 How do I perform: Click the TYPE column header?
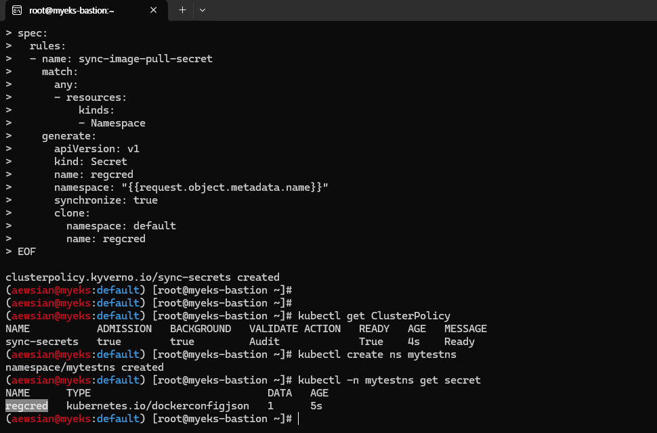79,393
